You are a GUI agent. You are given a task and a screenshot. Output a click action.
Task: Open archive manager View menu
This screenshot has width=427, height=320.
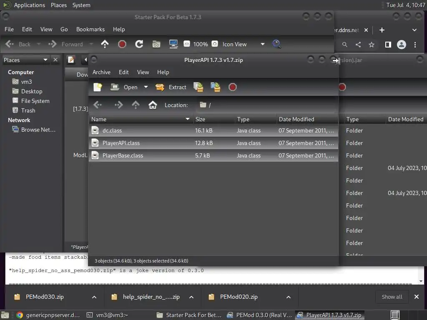click(x=143, y=72)
